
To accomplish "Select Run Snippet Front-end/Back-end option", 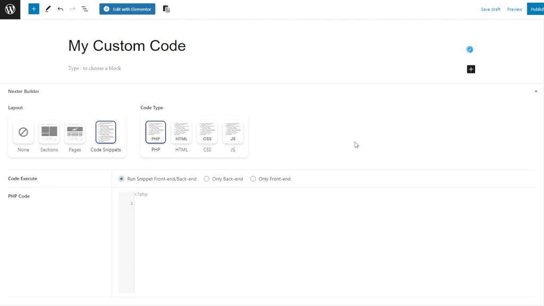I will tap(121, 178).
